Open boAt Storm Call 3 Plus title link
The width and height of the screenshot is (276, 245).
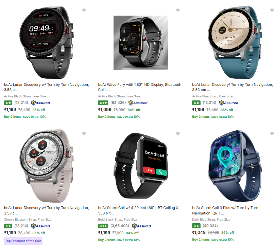point(225,210)
